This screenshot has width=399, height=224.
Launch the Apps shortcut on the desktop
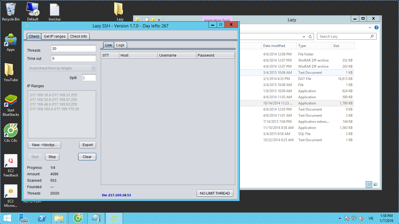(11, 42)
